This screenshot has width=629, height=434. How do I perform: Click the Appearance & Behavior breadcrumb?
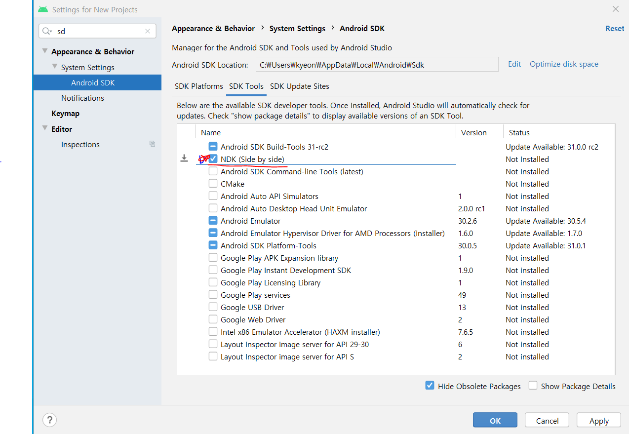(x=213, y=29)
